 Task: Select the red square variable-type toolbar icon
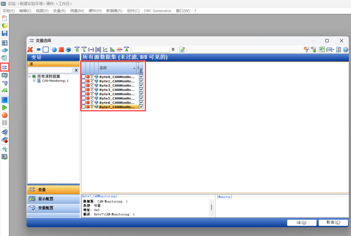61,50
